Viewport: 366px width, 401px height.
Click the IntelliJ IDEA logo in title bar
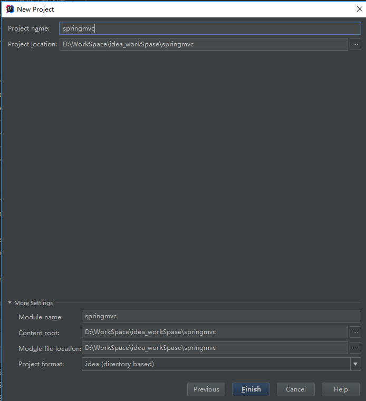coord(10,9)
